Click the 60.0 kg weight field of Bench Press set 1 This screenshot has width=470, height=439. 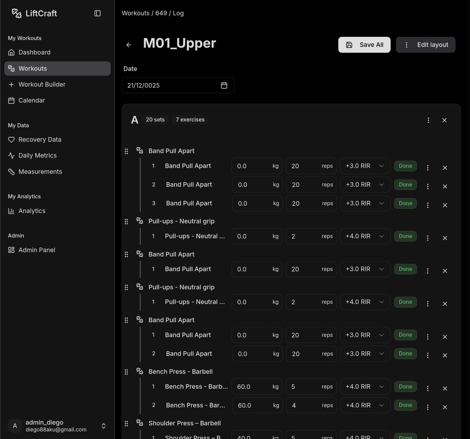(x=252, y=387)
